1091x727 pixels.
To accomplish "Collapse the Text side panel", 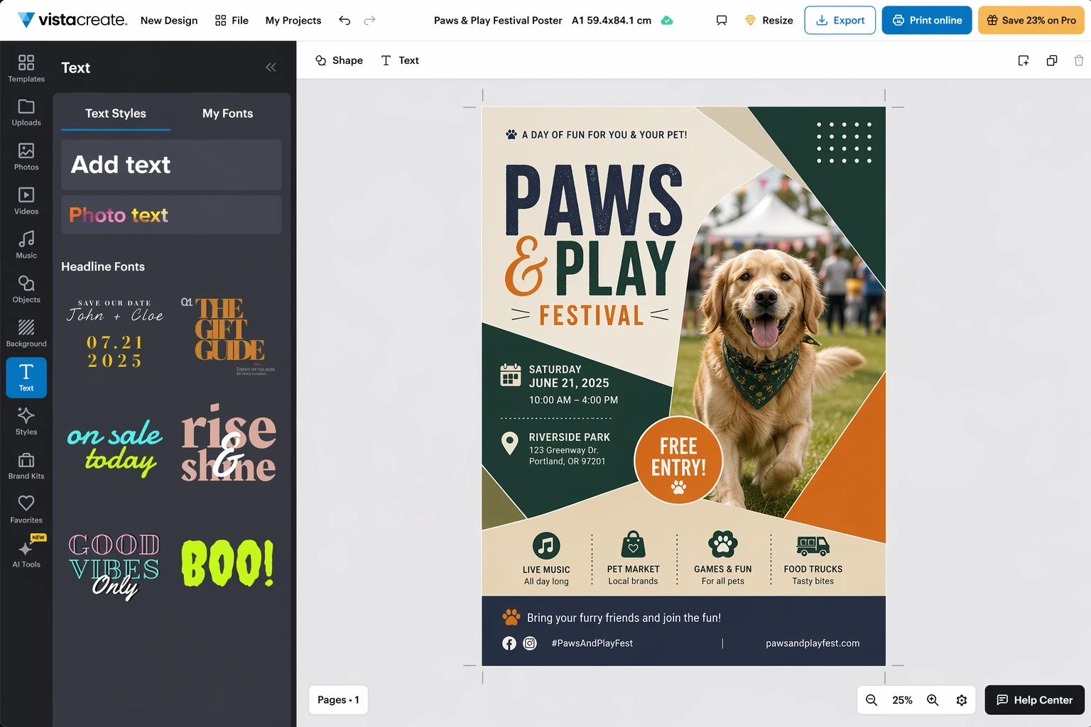I will [271, 67].
